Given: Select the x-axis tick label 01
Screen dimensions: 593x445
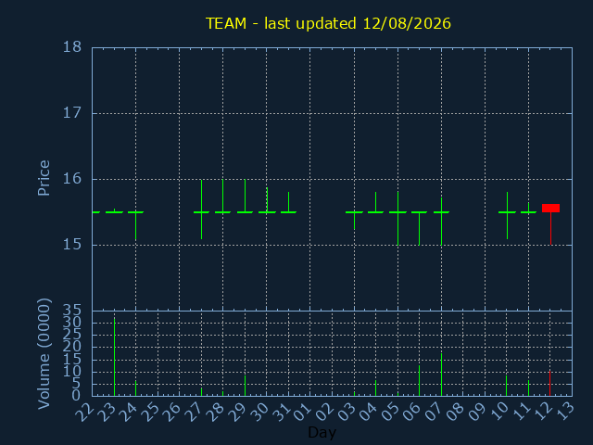Looking at the screenshot, I should (303, 412).
